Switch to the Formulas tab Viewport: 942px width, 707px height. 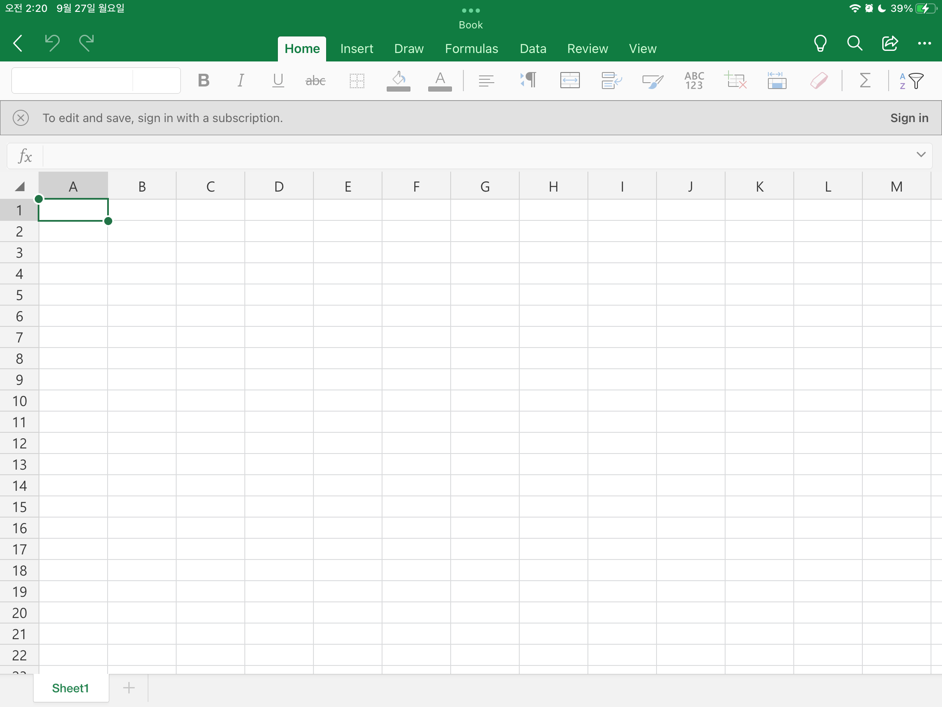coord(471,49)
